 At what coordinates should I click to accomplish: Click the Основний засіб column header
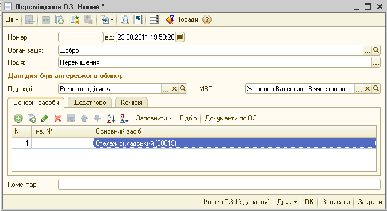[x=235, y=131]
